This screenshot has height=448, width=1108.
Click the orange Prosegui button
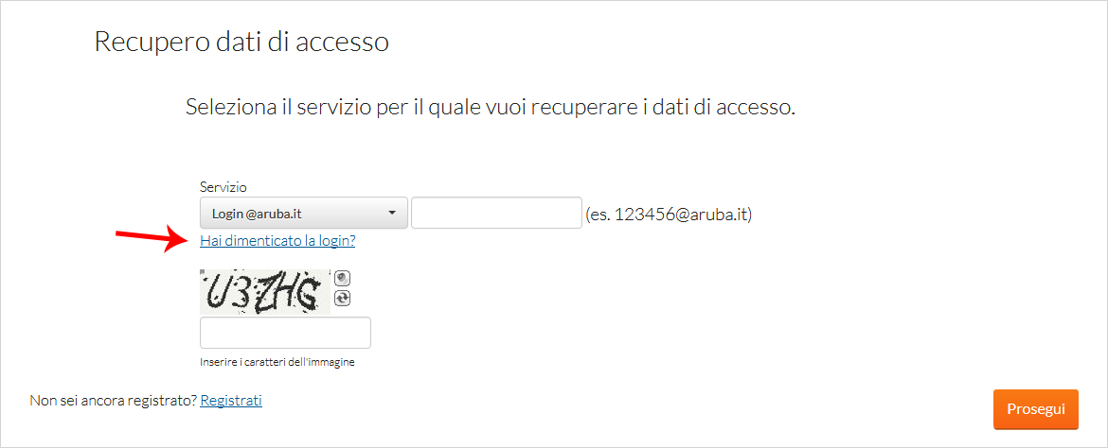1036,409
